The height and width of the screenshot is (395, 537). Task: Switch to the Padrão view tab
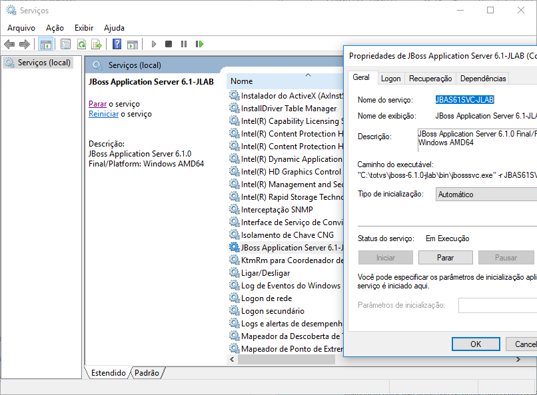click(147, 373)
